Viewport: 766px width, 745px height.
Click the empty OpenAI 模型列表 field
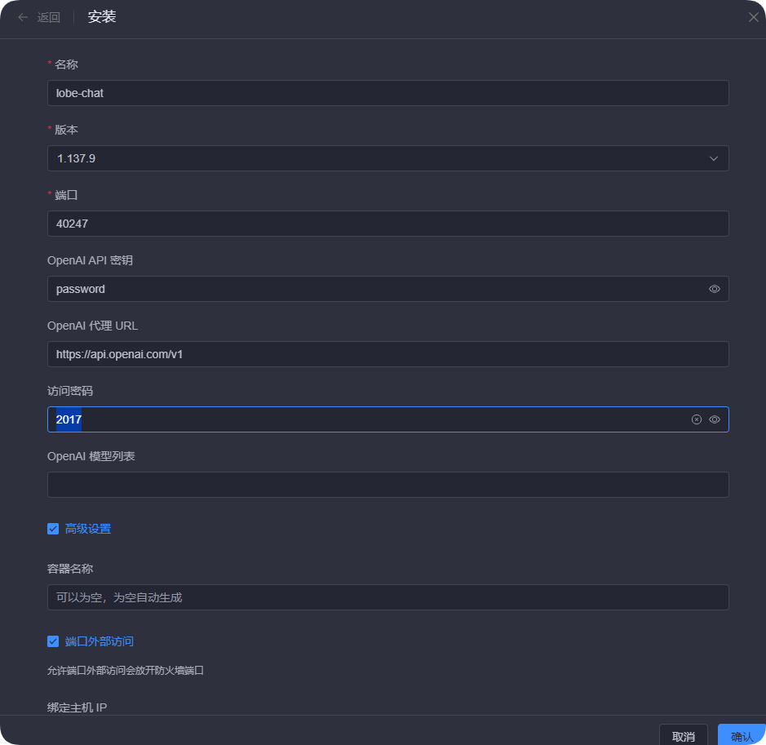[x=387, y=485]
